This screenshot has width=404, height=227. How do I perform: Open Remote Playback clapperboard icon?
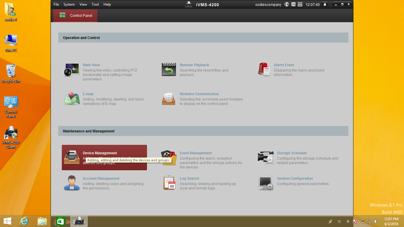coord(169,70)
